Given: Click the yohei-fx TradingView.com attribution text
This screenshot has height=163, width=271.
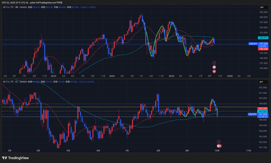Looking at the screenshot, I should [x=40, y=2].
